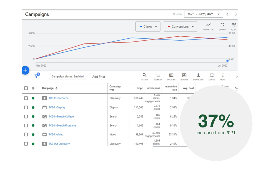Open table Search tool

[x=145, y=77]
